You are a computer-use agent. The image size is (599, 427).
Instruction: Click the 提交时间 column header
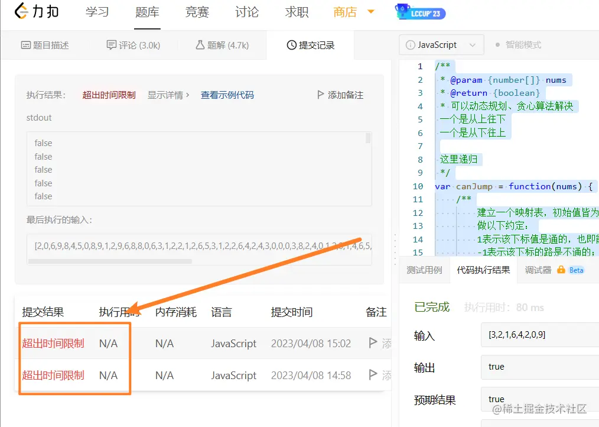point(292,312)
